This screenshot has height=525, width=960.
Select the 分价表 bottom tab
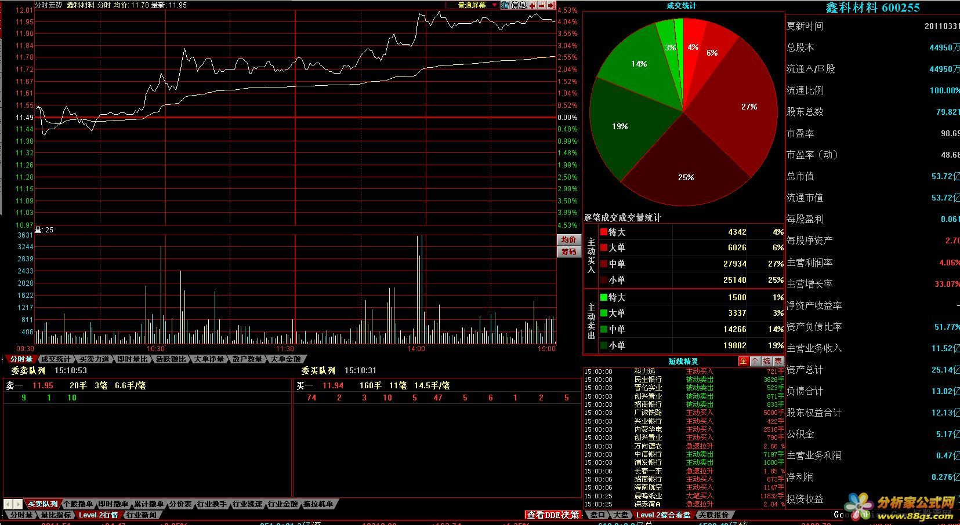[180, 504]
